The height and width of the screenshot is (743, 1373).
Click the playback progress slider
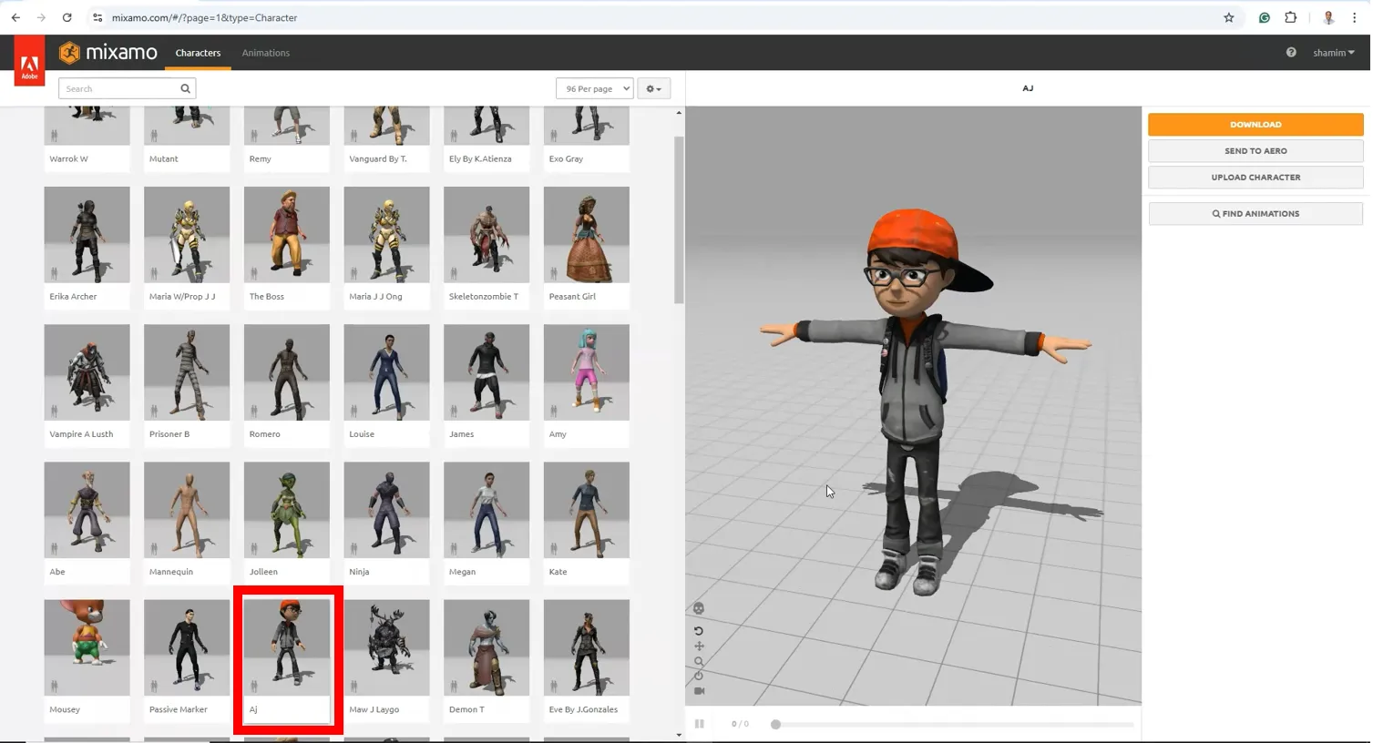[952, 724]
